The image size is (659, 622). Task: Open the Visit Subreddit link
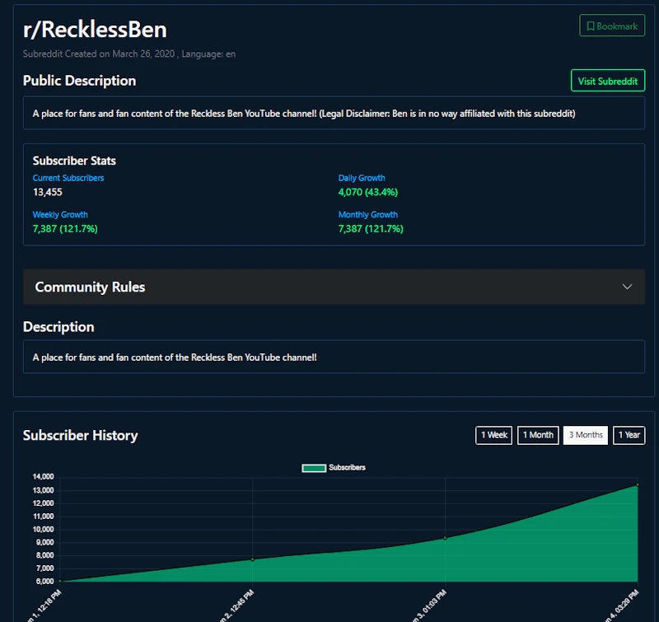(x=608, y=81)
